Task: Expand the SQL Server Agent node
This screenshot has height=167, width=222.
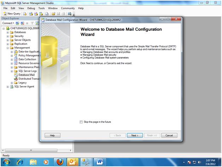Action: coord(8,87)
